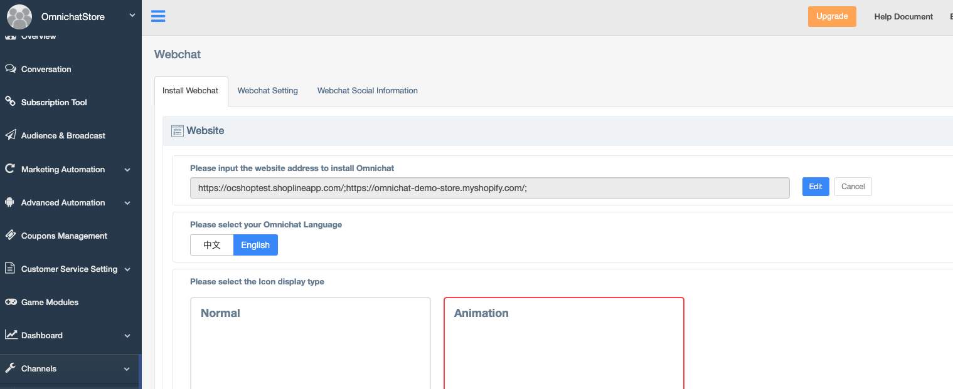The width and height of the screenshot is (953, 389).
Task: Click the Channels wrench icon
Action: [10, 368]
